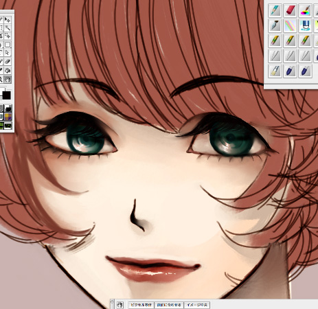Select the middle yellow-green pencil preset
This screenshot has width=318, height=309.
coord(291,41)
